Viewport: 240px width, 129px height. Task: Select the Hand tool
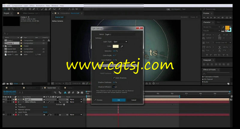click(x=9, y=9)
